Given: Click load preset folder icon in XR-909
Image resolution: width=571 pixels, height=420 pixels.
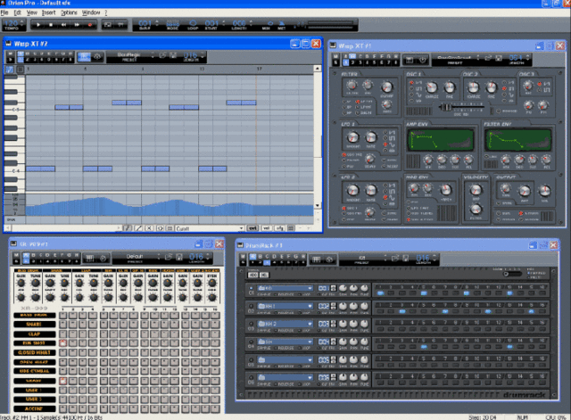Looking at the screenshot, I should pos(169,257).
